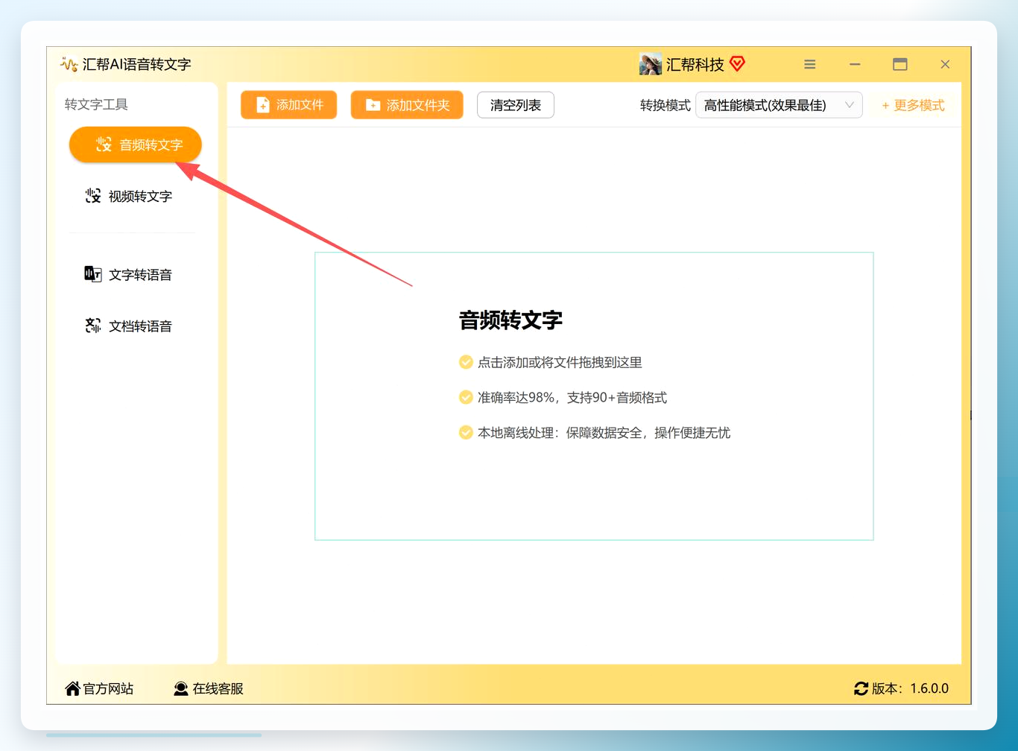Click the 转换模式 label
Screen dimensions: 1018x751
tap(666, 106)
